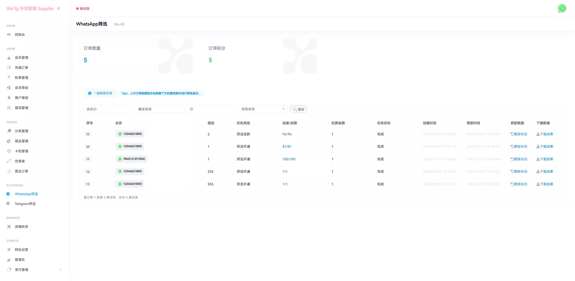This screenshot has height=281, width=575.
Task: Click the 网站设置 gear icon
Action: tap(9, 250)
